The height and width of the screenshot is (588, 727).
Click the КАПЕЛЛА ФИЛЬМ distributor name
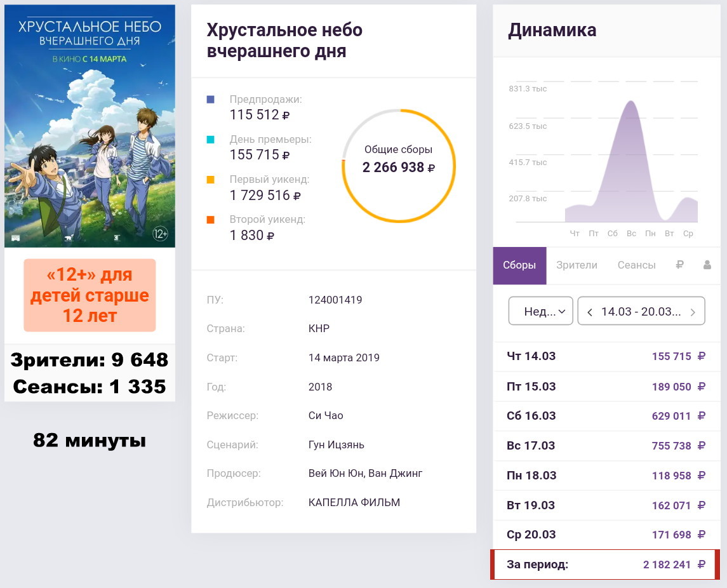354,502
